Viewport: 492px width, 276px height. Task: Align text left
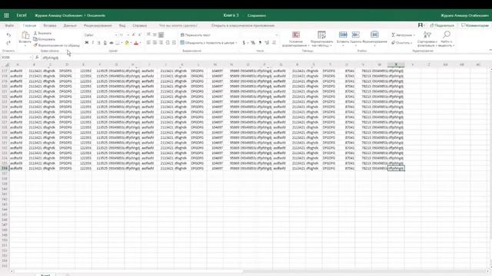(x=148, y=43)
